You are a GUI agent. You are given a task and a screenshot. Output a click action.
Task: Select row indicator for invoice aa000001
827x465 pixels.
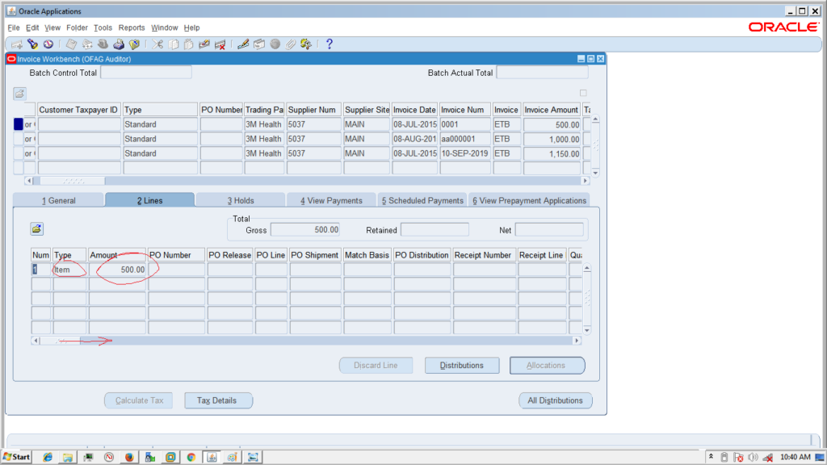coord(19,139)
